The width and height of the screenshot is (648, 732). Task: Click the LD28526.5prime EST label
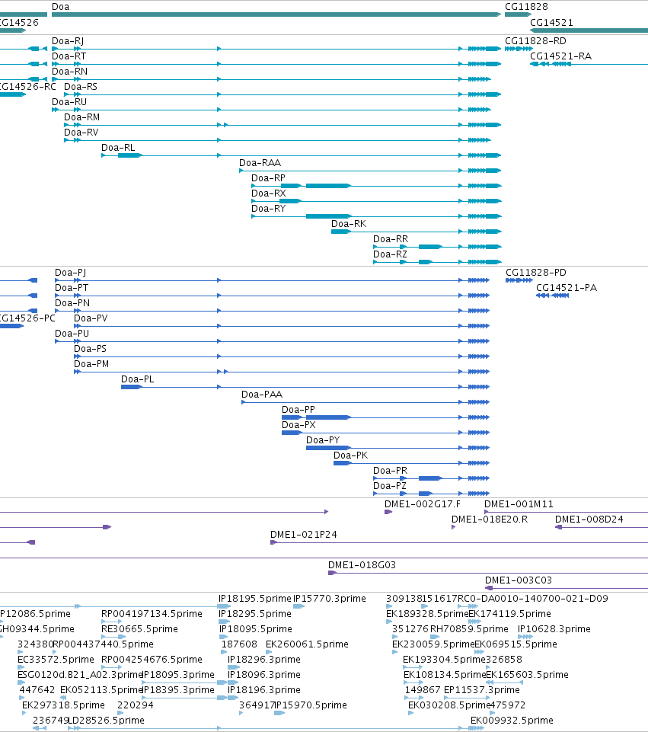click(106, 721)
